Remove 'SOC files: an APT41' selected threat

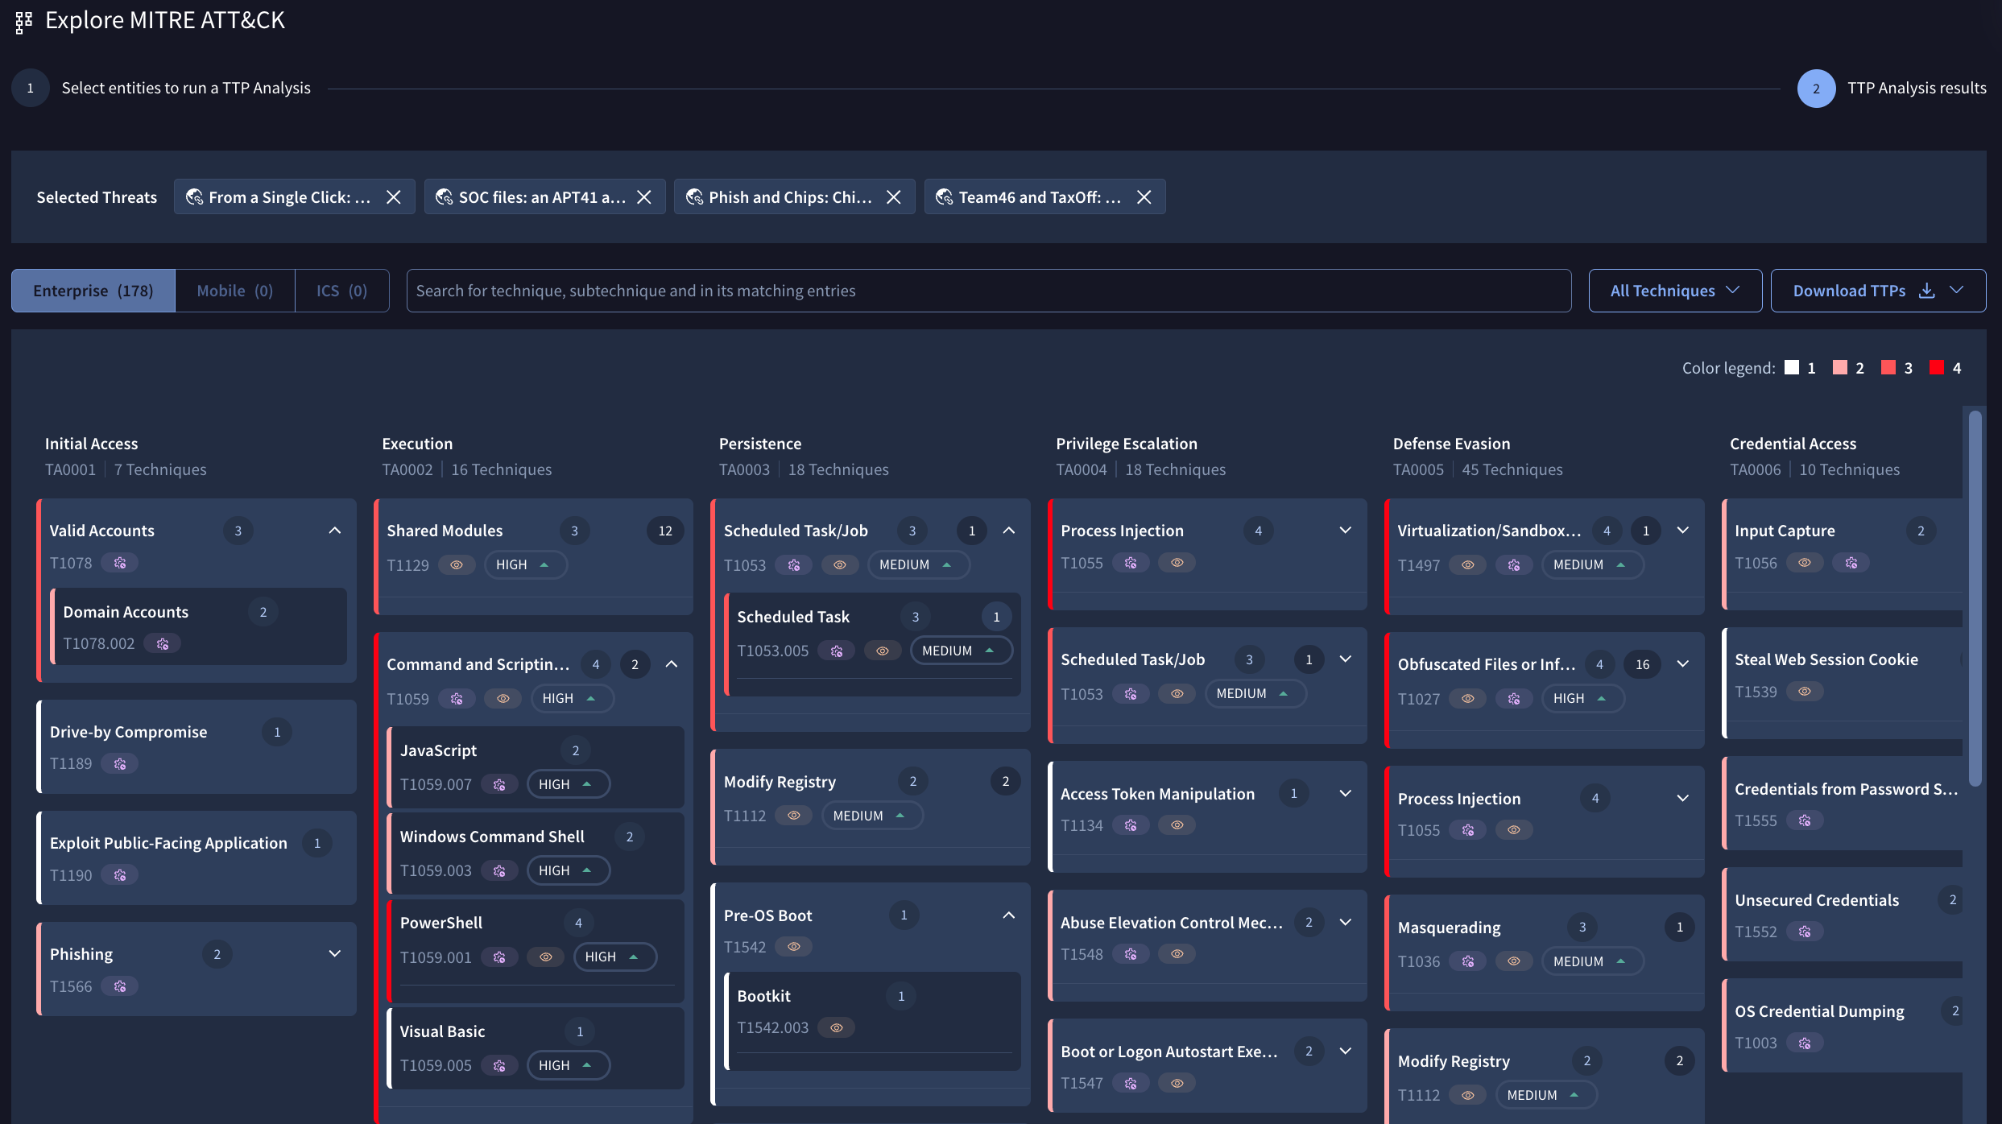[x=644, y=197]
